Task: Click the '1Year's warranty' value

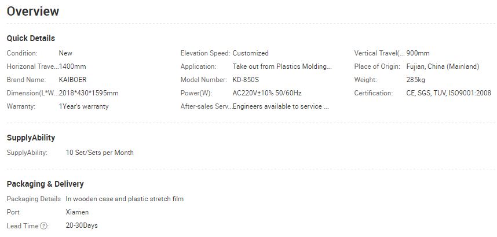Action: [x=83, y=106]
